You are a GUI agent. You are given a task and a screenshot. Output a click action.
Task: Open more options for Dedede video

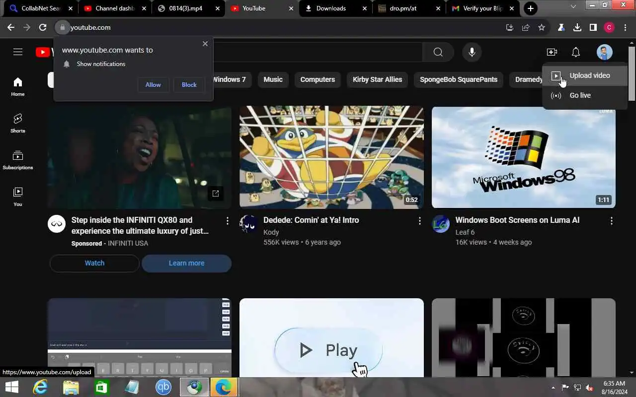coord(419,221)
